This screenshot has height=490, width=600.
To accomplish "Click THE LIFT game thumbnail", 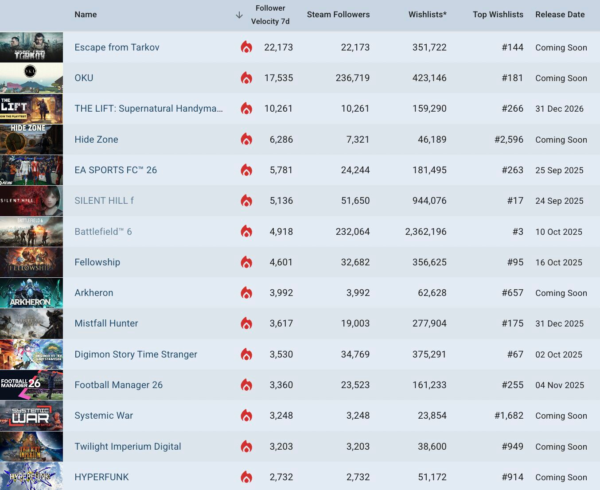I will [31, 109].
